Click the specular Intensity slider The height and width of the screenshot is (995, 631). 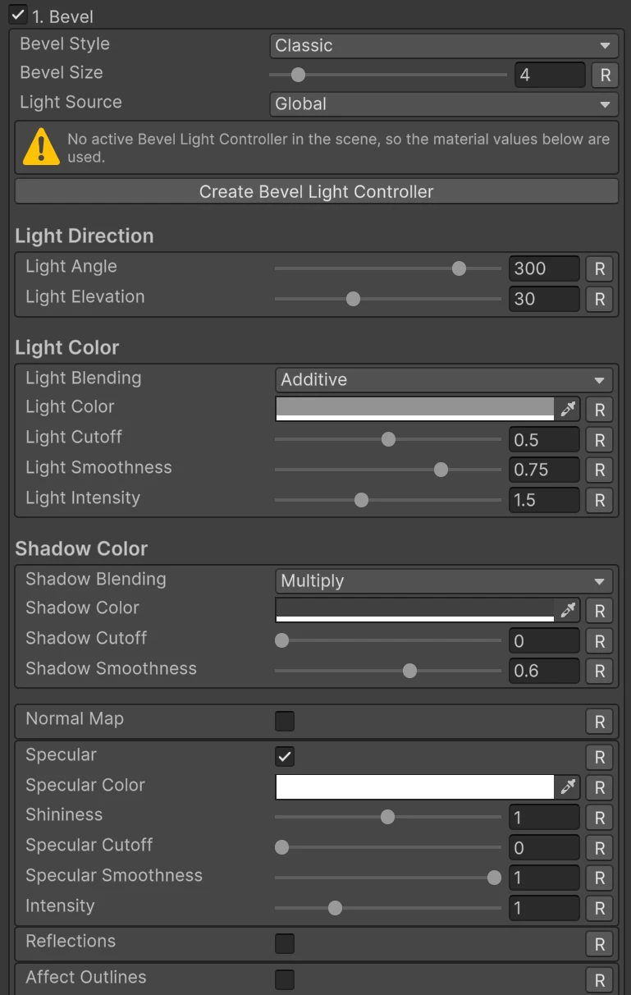tap(388, 908)
